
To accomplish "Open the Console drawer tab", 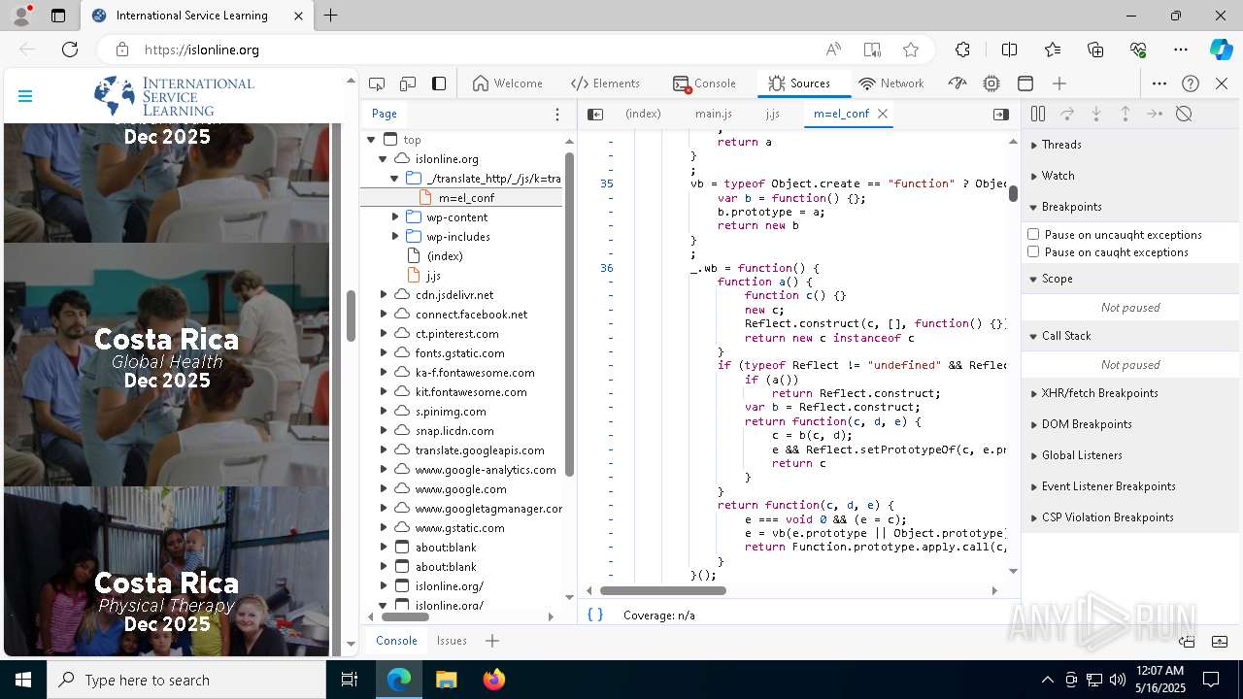I will 396,641.
